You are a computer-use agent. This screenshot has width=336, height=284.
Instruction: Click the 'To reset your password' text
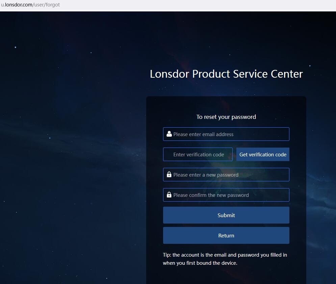tap(226, 117)
